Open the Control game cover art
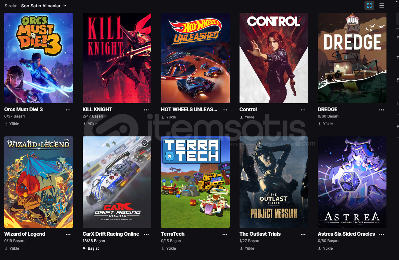 point(274,58)
